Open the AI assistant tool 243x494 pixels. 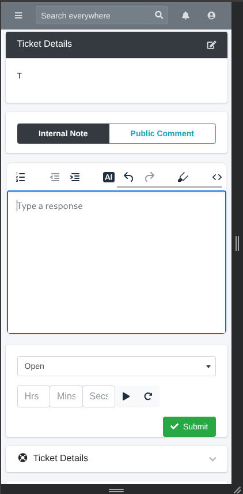click(109, 177)
